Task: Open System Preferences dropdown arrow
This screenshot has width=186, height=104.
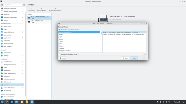Action: pos(62,10)
